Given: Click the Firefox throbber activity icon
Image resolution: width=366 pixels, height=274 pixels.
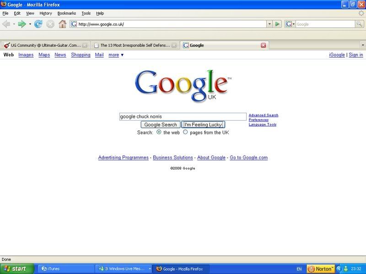Looking at the screenshot, I should 361,13.
